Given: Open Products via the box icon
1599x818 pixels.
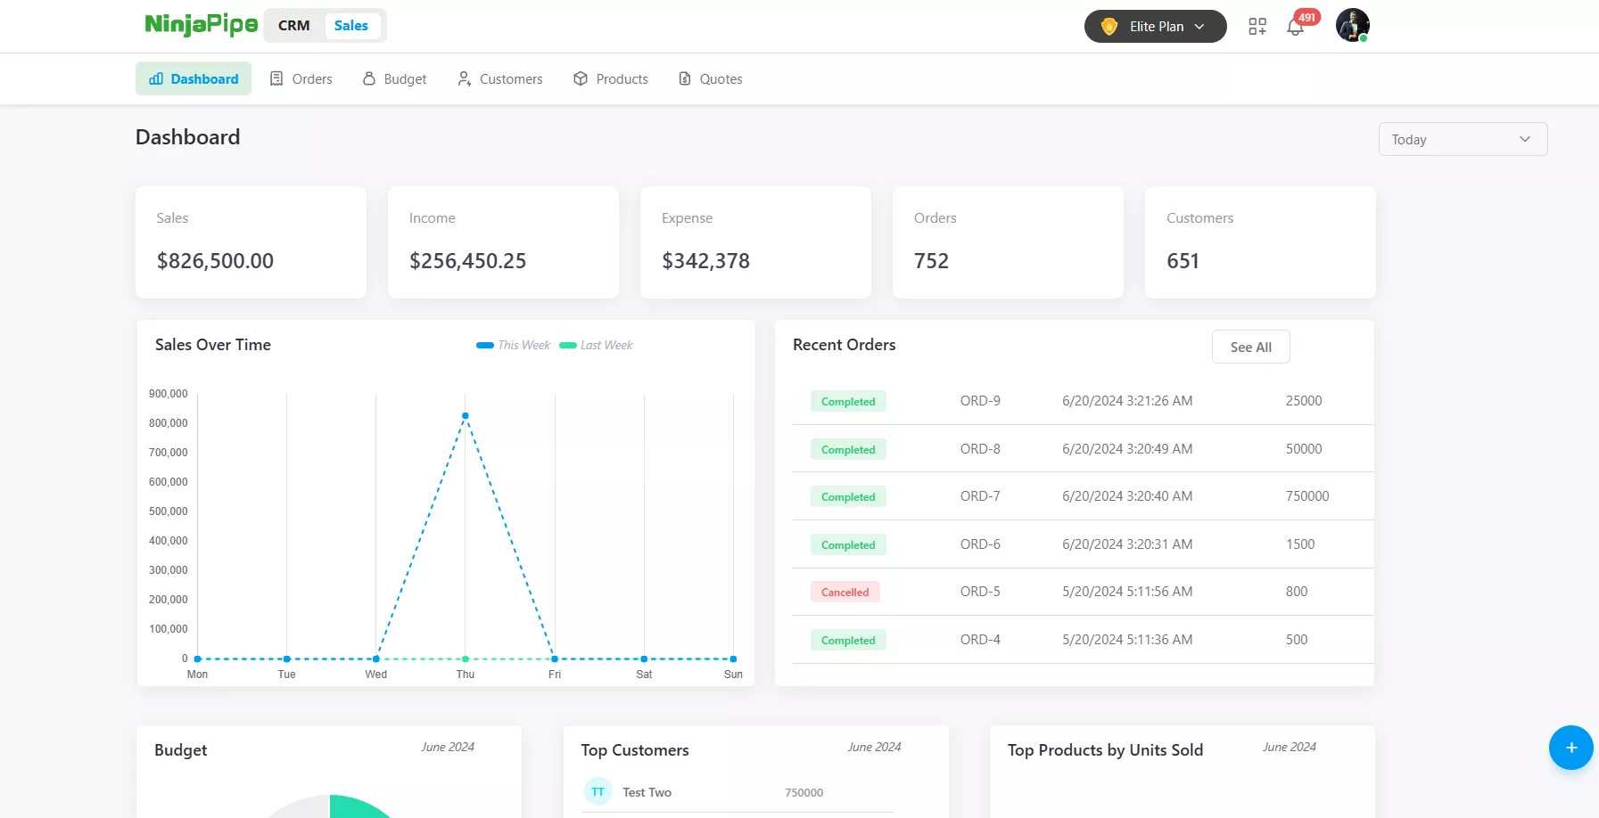Looking at the screenshot, I should (x=581, y=79).
